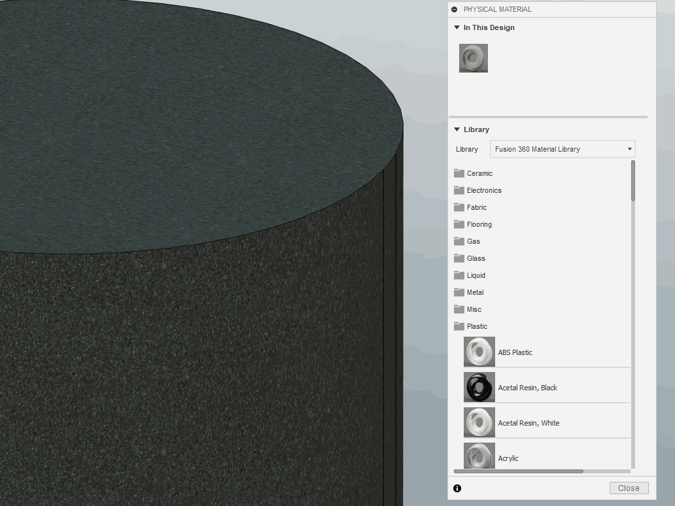Click the dropdown arrow of Library selector
The width and height of the screenshot is (675, 506).
[629, 149]
